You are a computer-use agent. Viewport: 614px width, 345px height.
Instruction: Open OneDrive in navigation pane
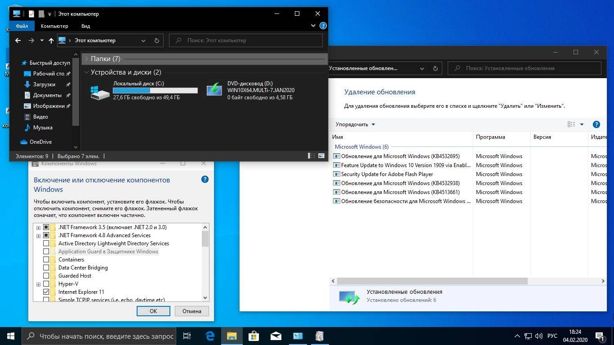pos(40,142)
